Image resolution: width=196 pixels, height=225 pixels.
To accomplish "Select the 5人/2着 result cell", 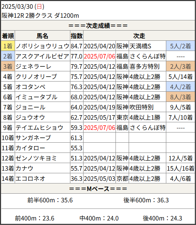I will pos(181,46).
